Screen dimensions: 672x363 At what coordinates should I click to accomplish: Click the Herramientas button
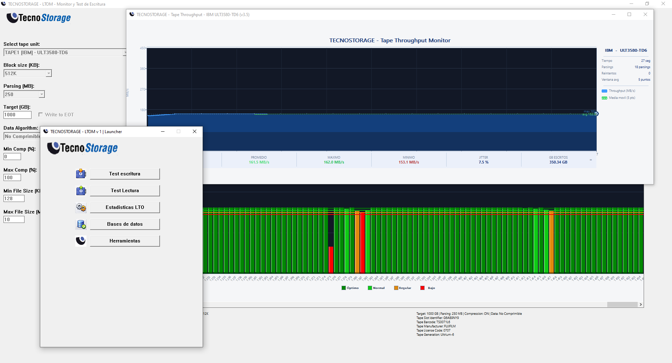tap(125, 241)
